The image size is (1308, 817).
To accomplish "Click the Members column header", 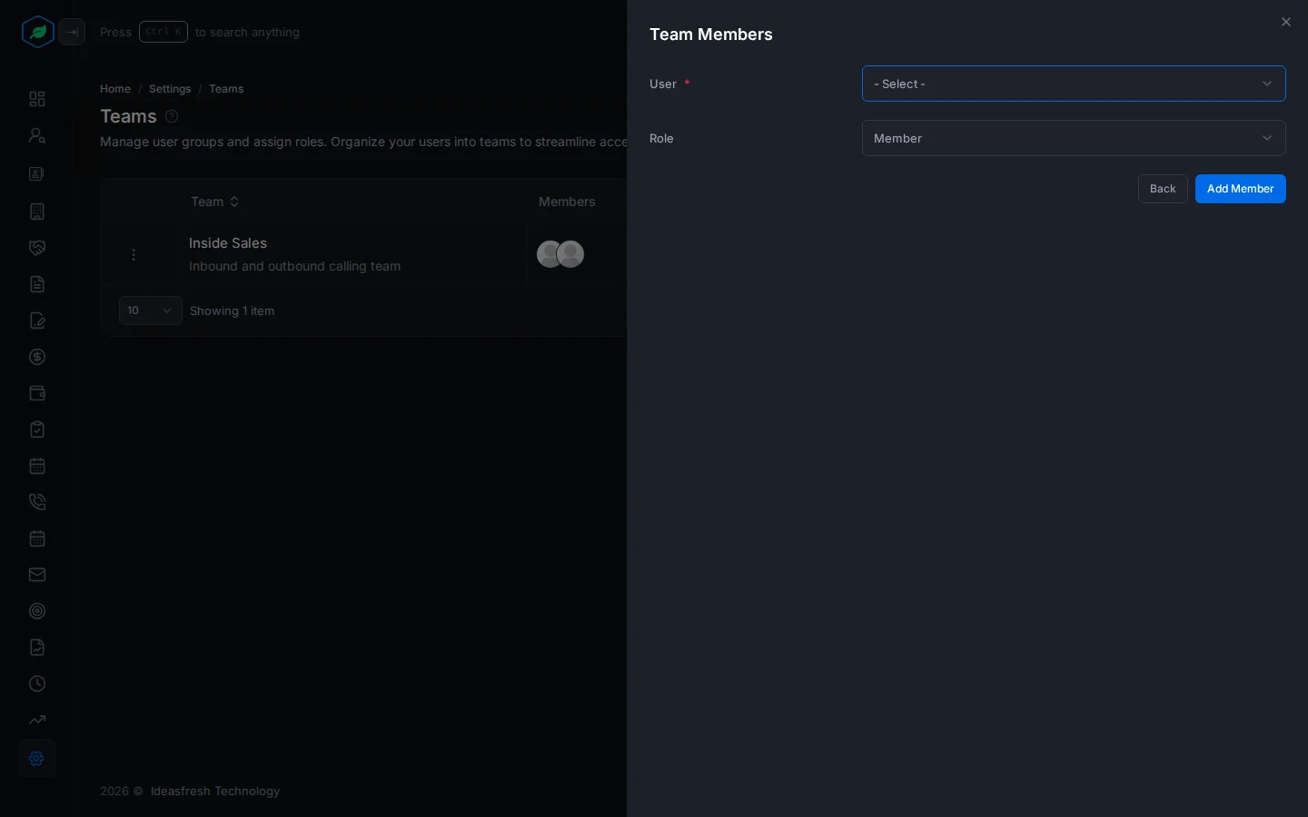I will click(567, 202).
